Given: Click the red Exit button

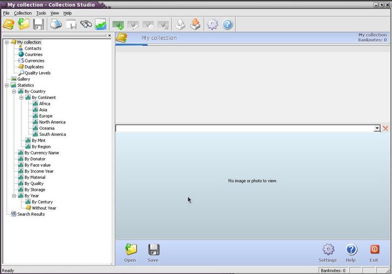Looking at the screenshot, I should pyautogui.click(x=374, y=253).
